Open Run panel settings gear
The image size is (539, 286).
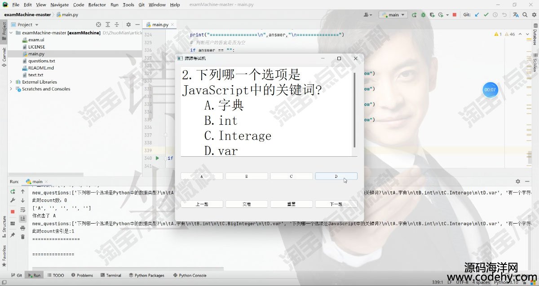click(x=518, y=181)
